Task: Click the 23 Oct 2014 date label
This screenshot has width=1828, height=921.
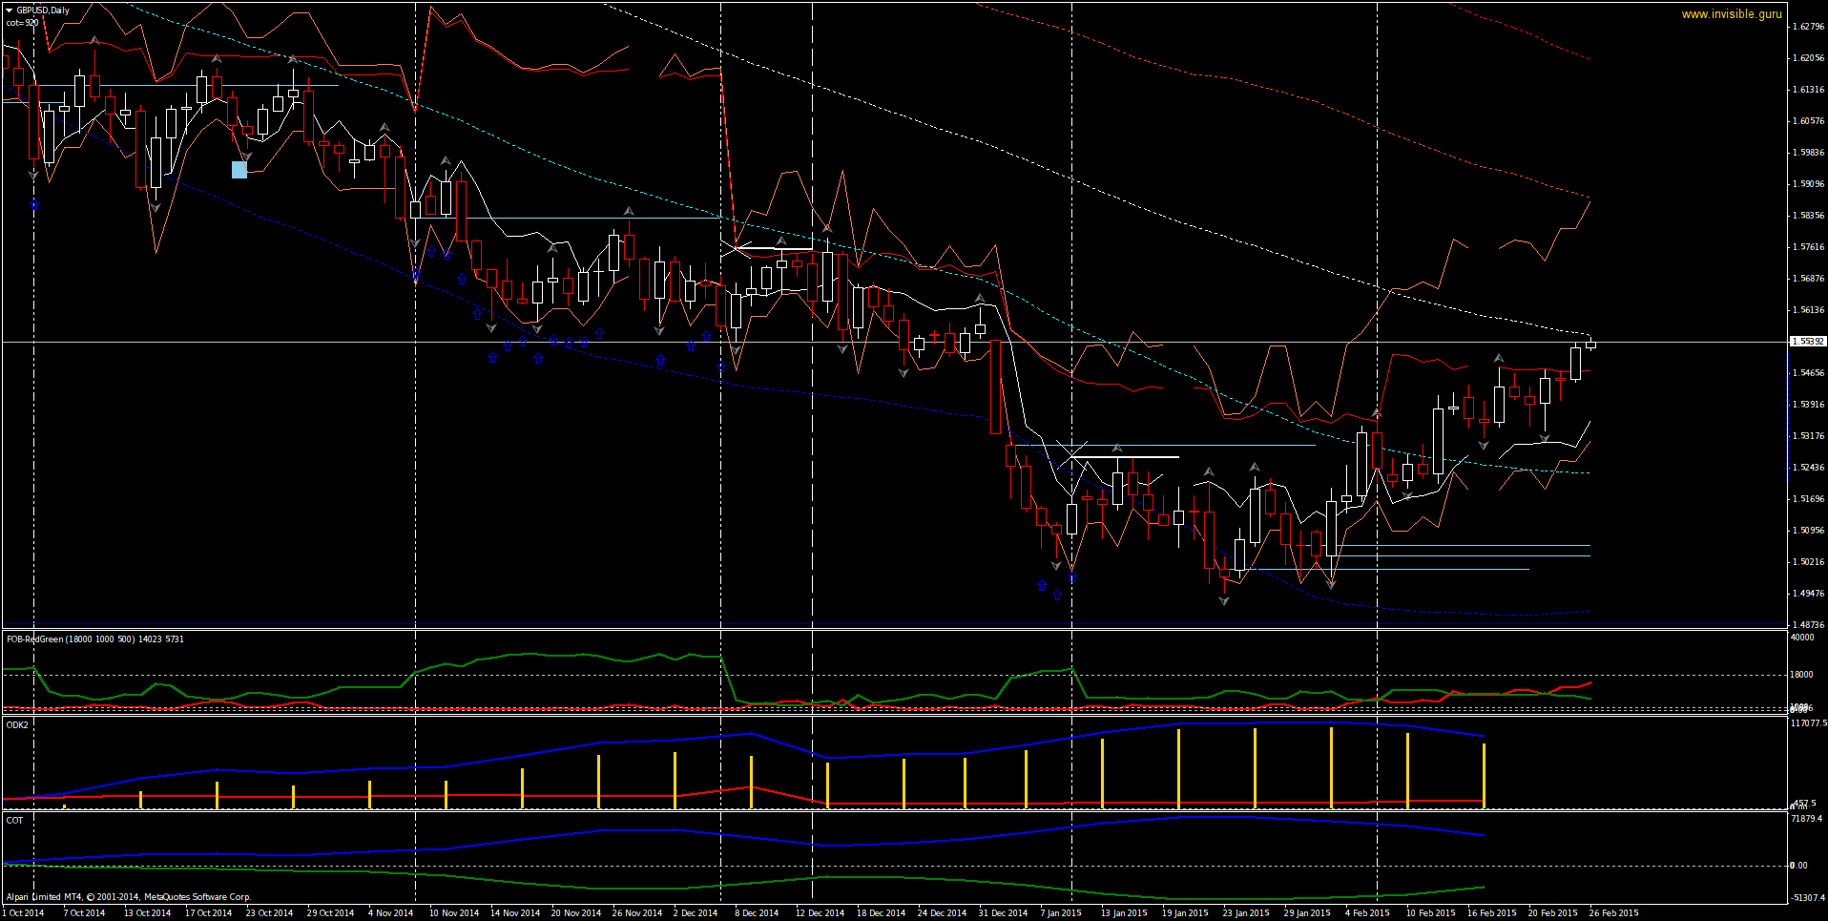Action: [x=270, y=913]
